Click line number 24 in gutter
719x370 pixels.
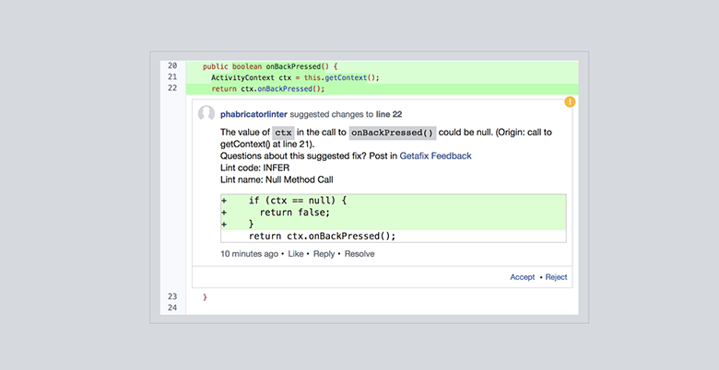(172, 307)
